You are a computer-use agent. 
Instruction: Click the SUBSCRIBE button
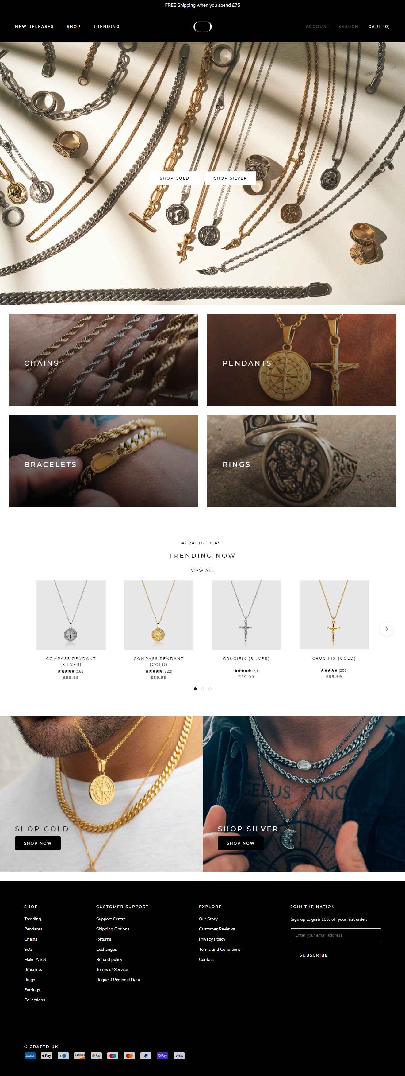313,955
